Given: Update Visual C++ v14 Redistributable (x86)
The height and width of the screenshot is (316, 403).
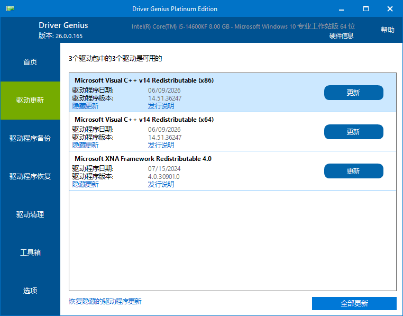Looking at the screenshot, I should pos(353,93).
